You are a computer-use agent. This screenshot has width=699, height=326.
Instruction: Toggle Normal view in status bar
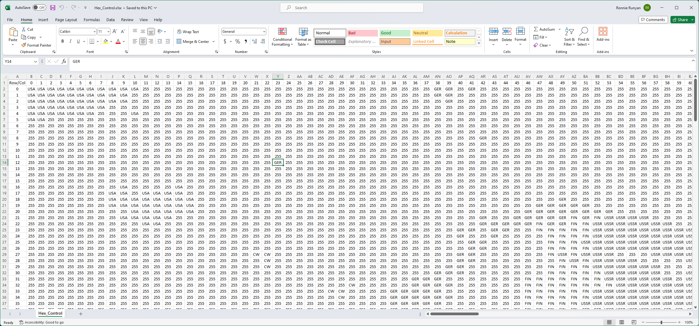pos(609,322)
